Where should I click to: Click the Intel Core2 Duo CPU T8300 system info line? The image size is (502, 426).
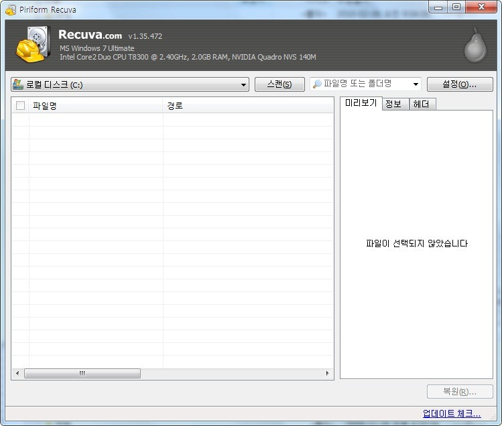click(x=188, y=58)
